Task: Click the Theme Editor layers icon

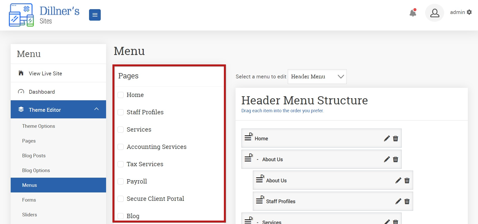Action: pos(21,109)
